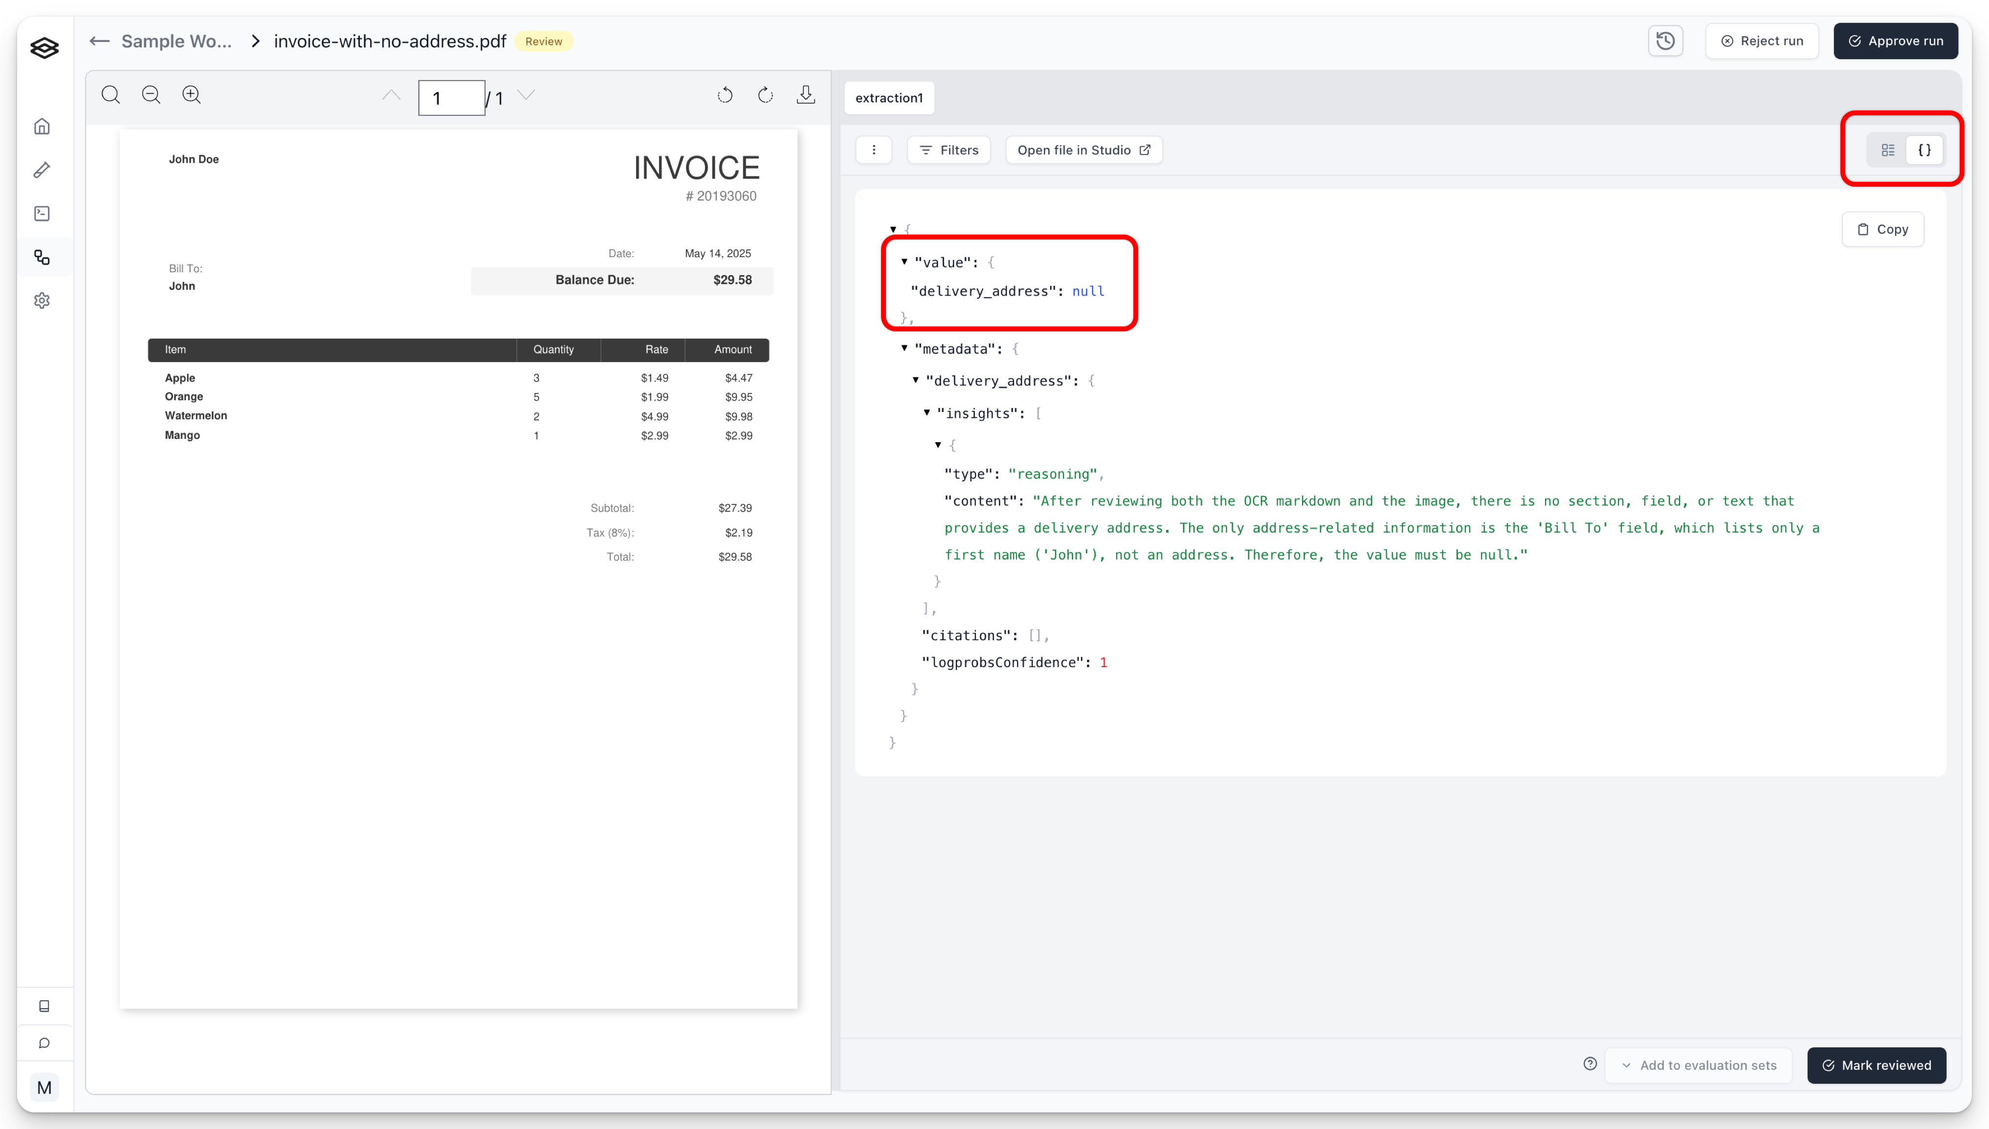Select the extraction1 tab
Screen dimensions: 1989x1129
point(889,98)
